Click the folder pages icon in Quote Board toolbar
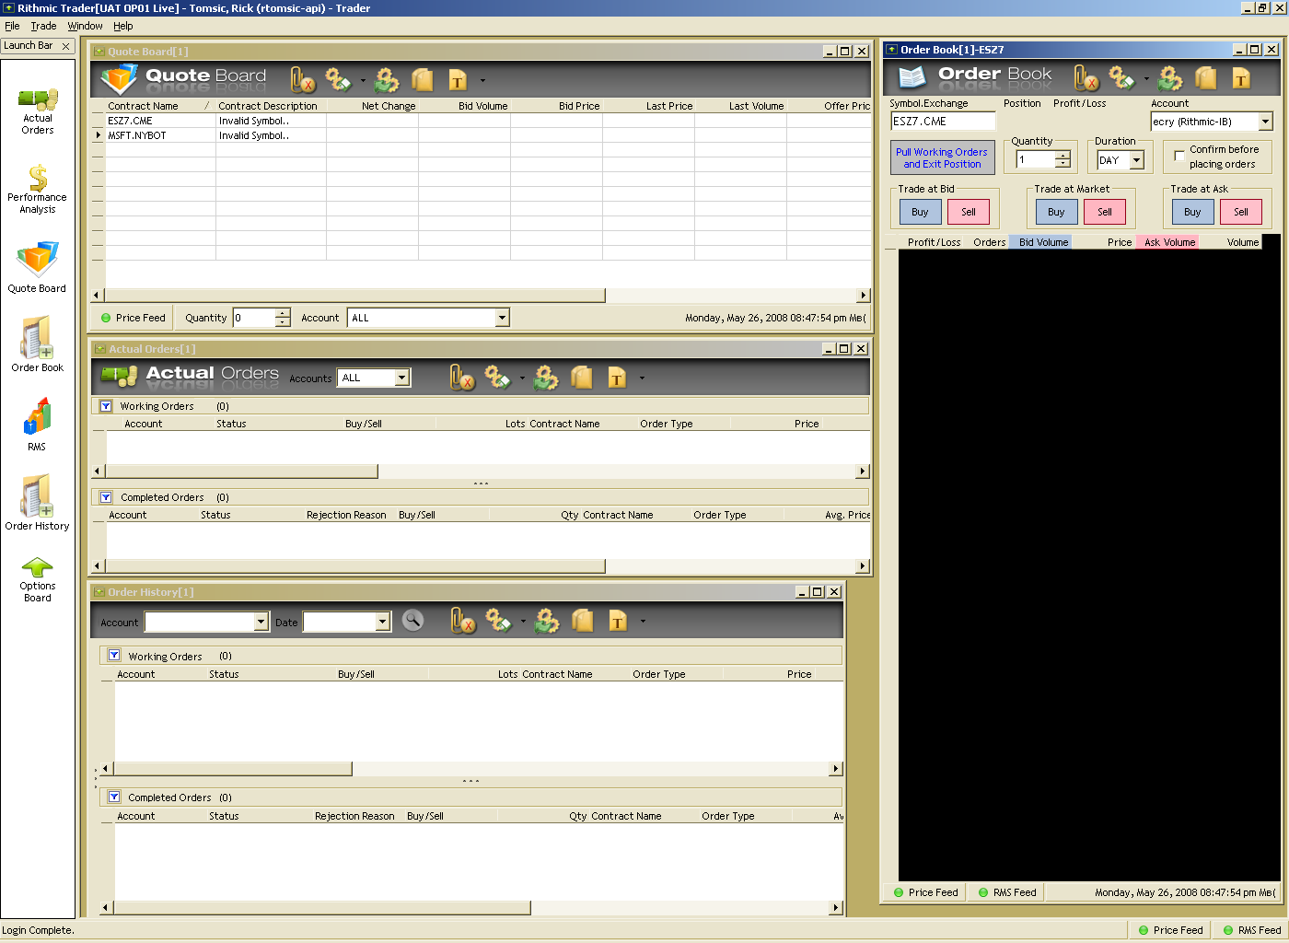The image size is (1289, 943). click(x=423, y=80)
